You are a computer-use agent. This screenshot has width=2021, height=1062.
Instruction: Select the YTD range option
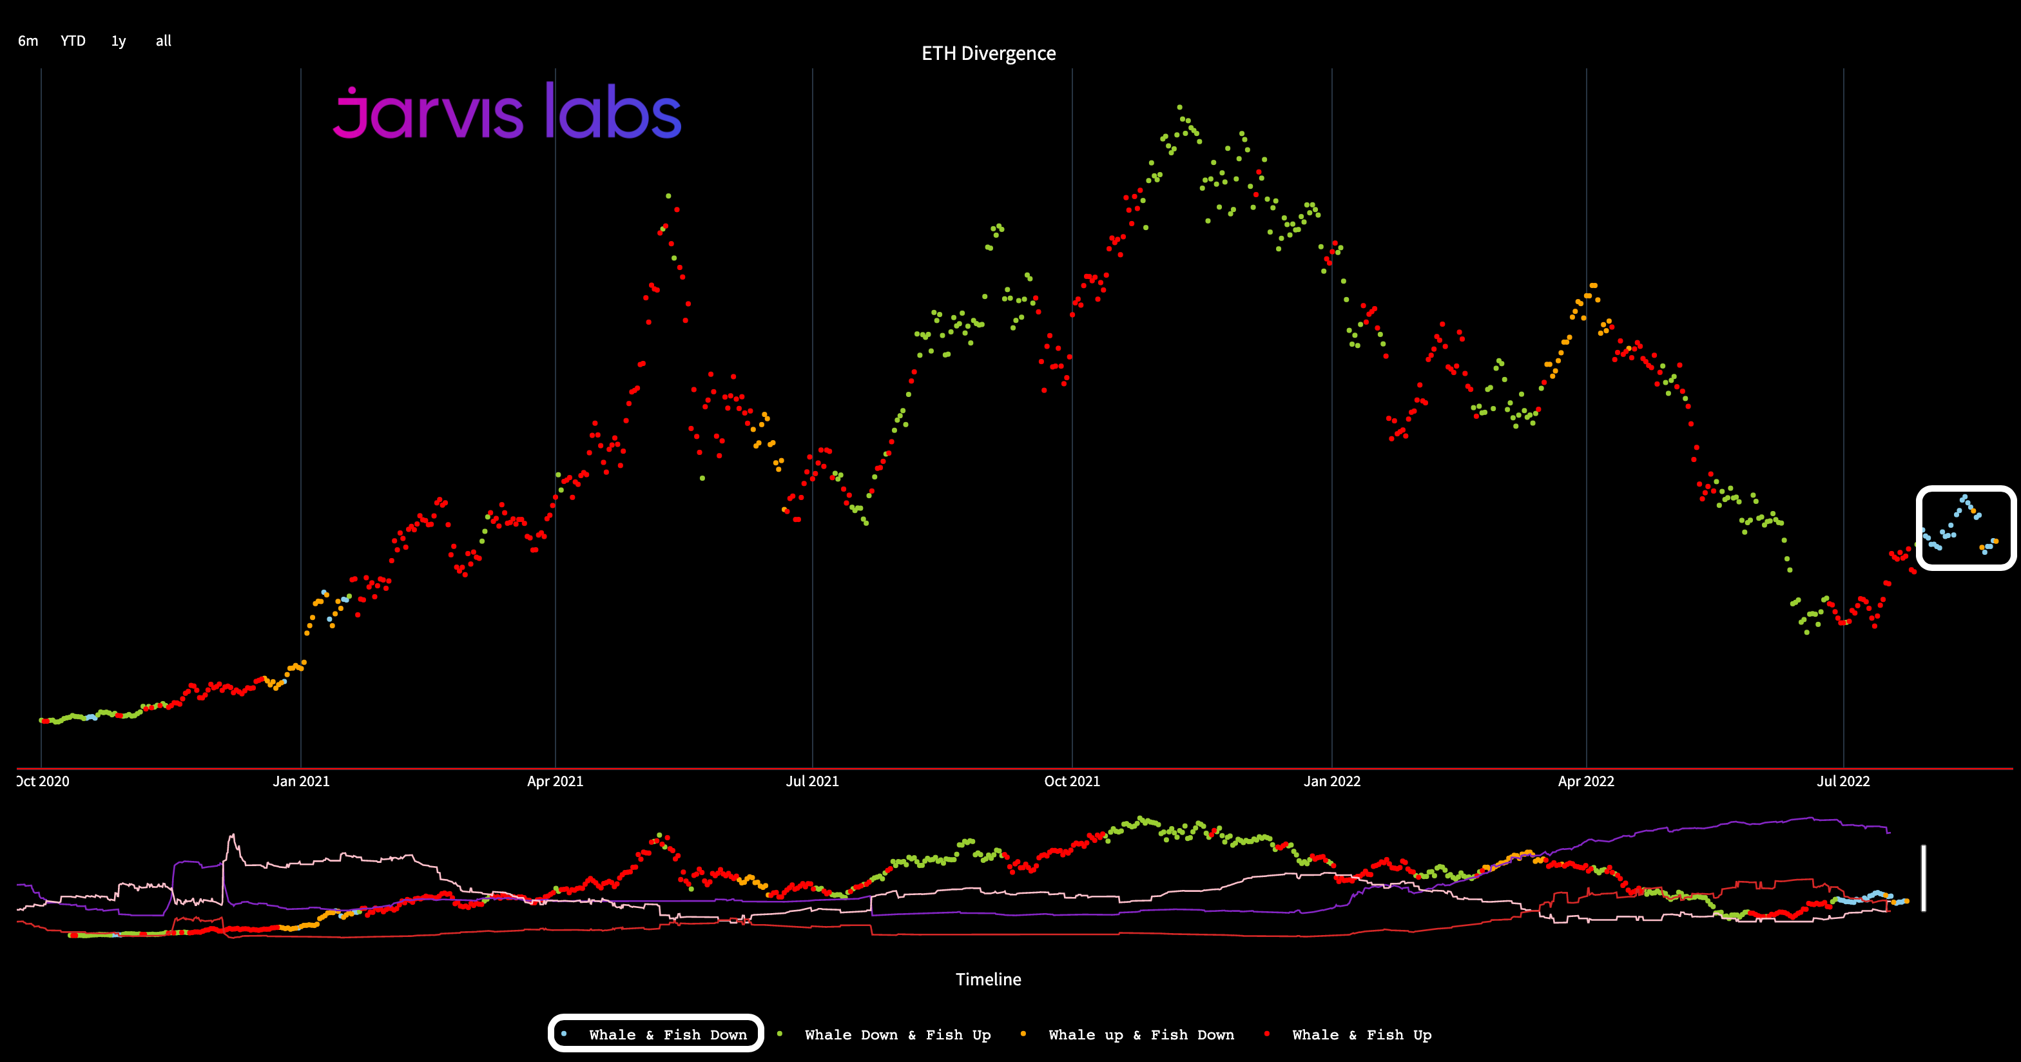73,41
